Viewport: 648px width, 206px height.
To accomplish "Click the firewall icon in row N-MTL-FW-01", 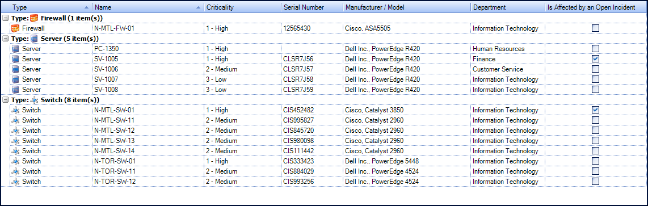I will tap(16, 28).
